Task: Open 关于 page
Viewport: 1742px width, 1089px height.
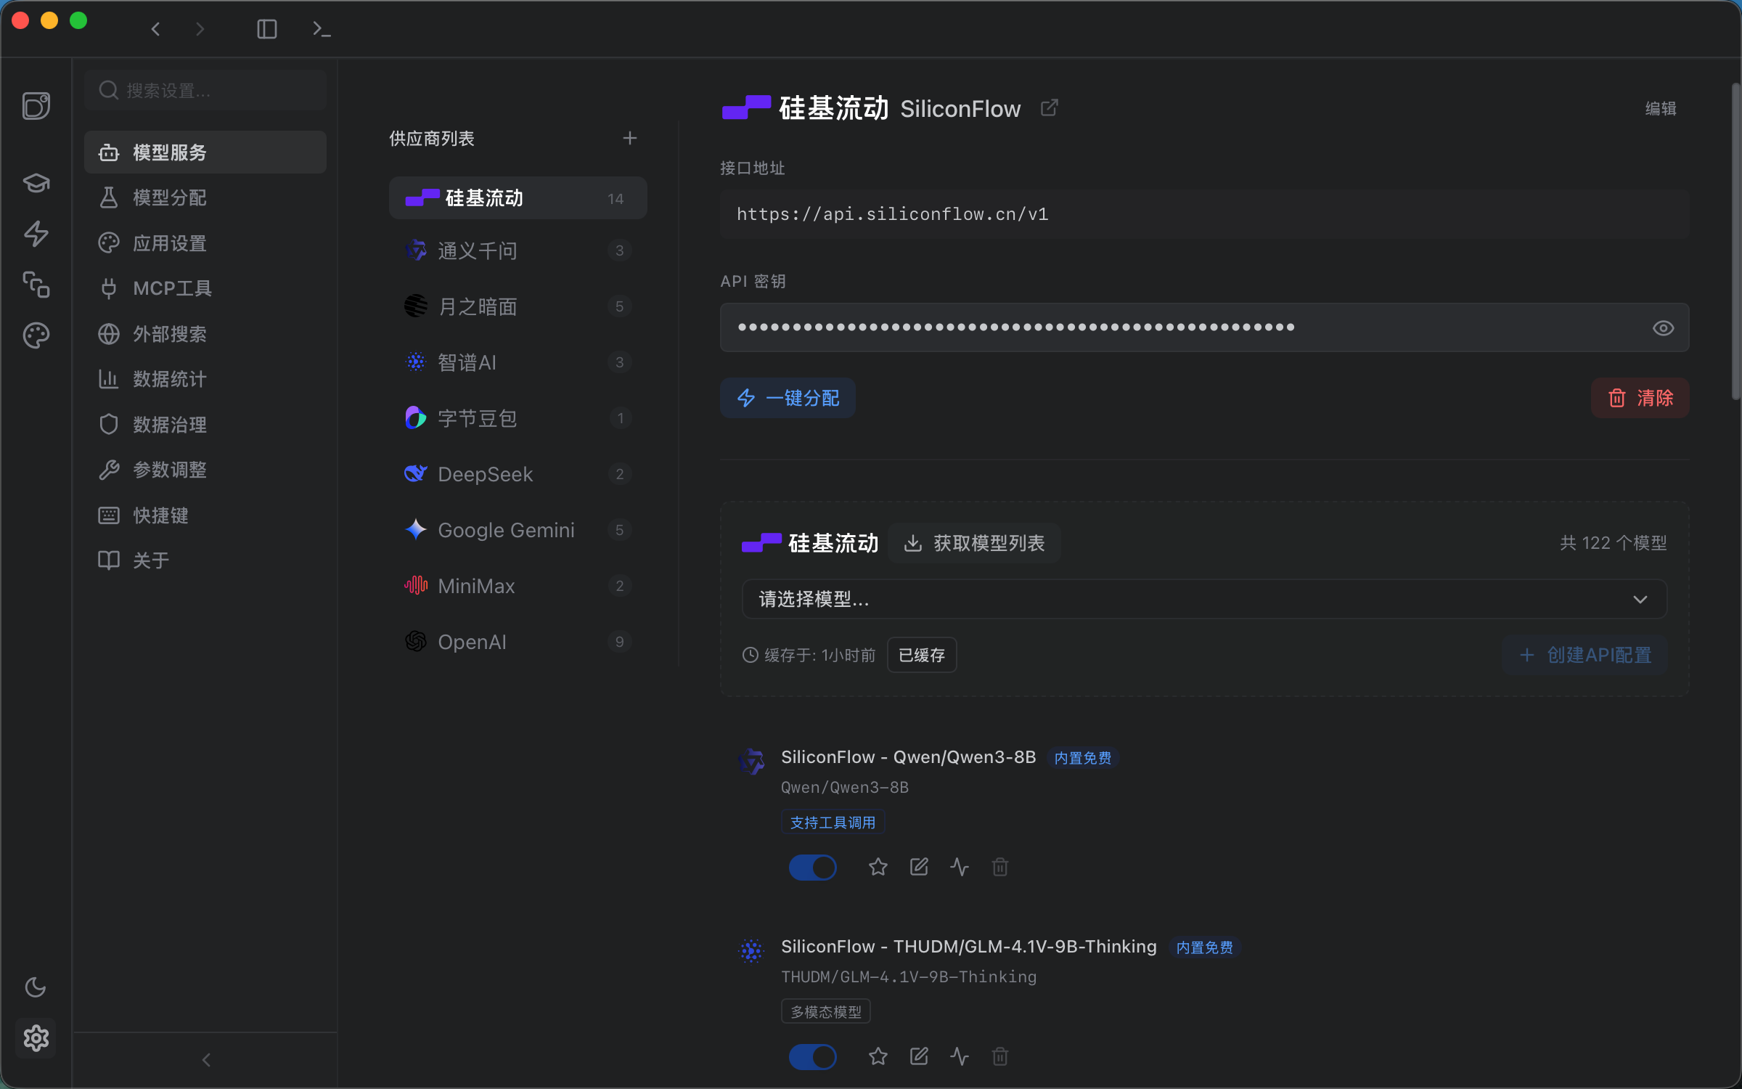Action: (205, 560)
